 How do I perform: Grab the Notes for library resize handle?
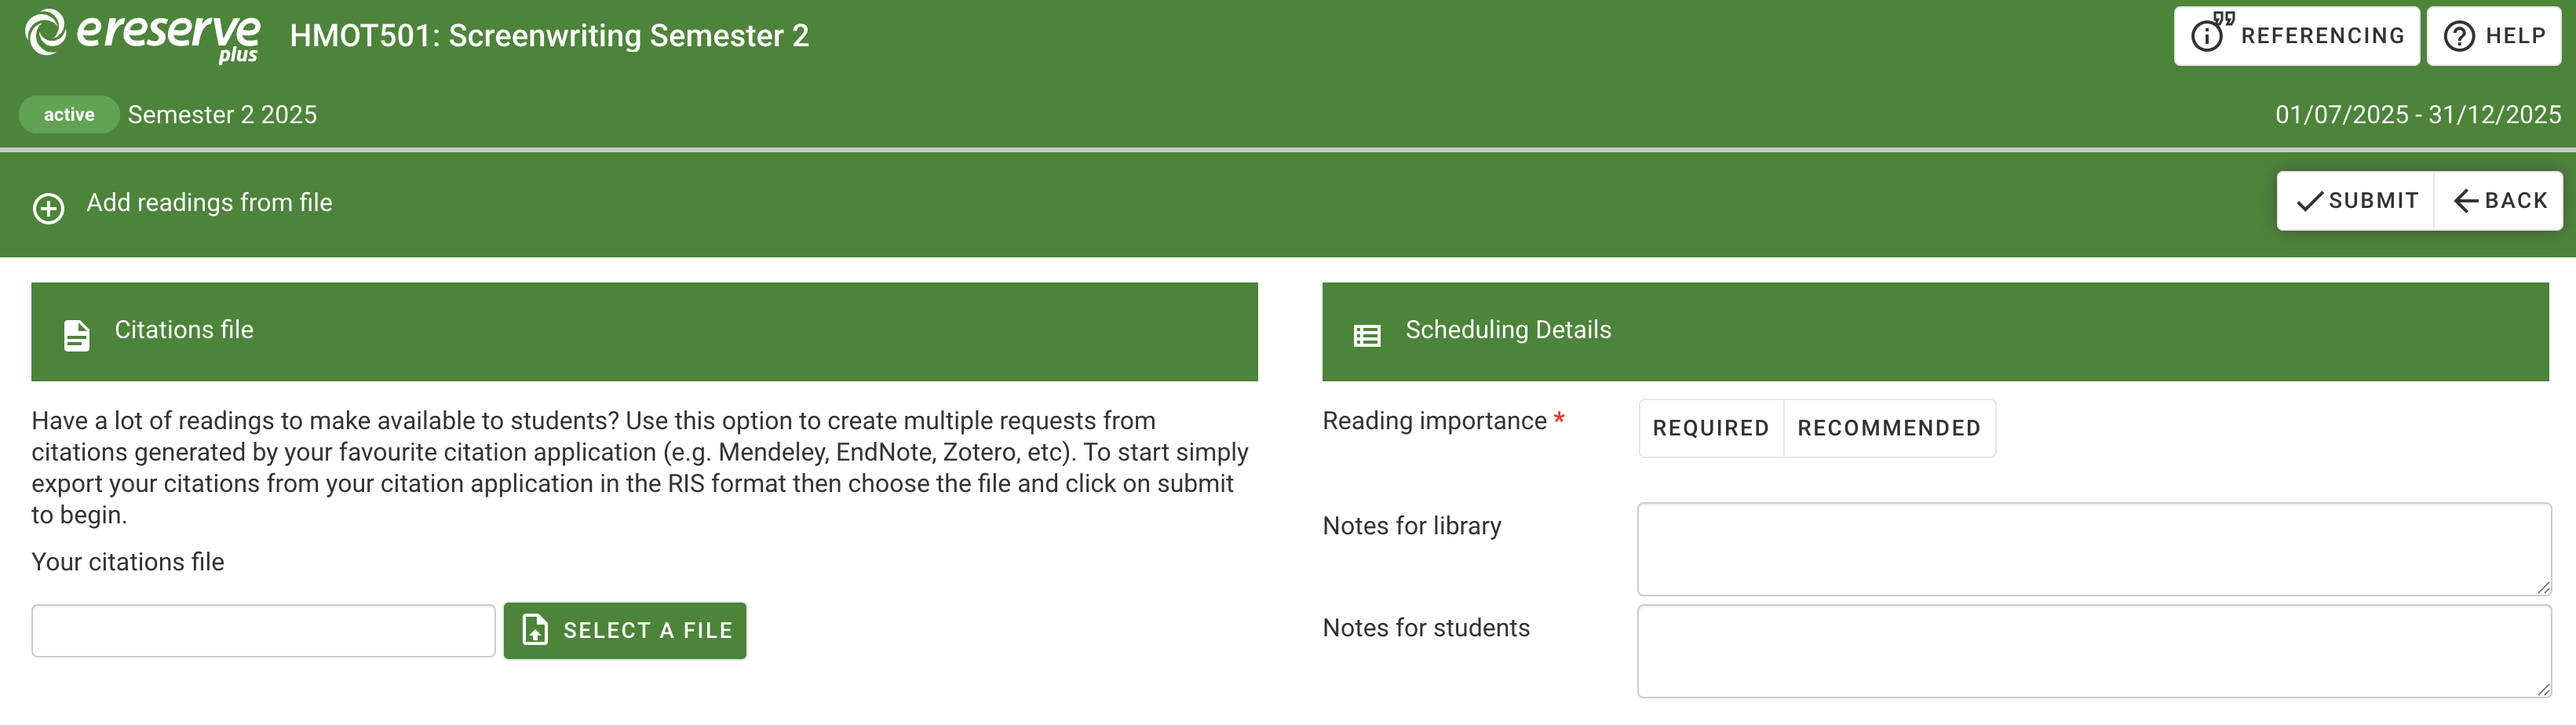pyautogui.click(x=2542, y=587)
